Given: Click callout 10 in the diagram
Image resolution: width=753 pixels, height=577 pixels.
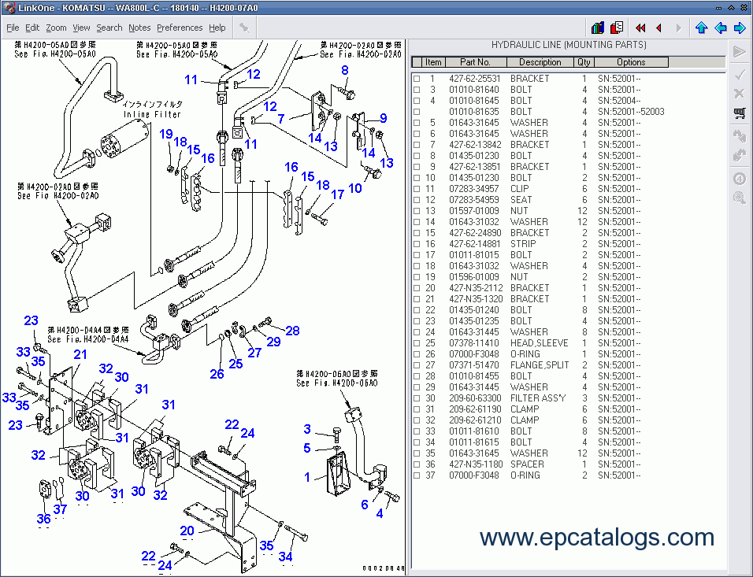Looking at the screenshot, I should (x=355, y=188).
